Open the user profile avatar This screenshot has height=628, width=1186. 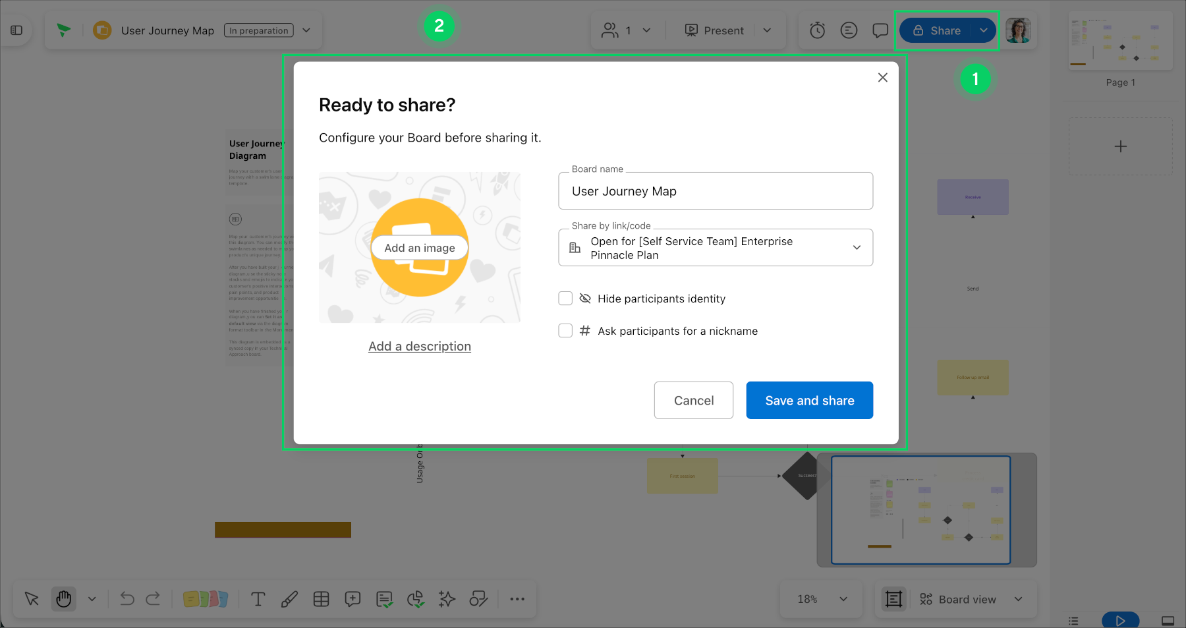1018,30
